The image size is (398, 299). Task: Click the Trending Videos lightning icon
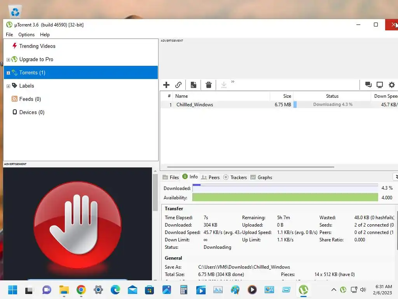(14, 46)
